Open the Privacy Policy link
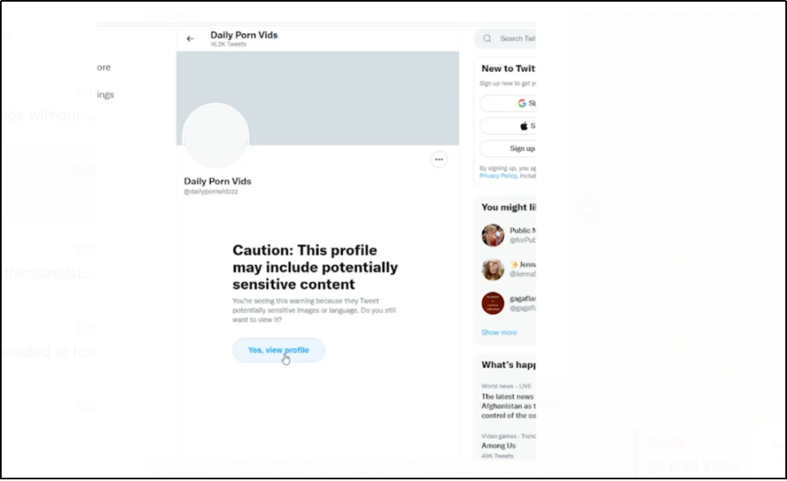 coord(498,176)
